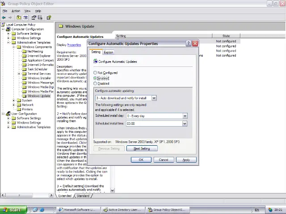Click the Properties link in description pane
This screenshot has height=214, width=286.
pos(74,45)
